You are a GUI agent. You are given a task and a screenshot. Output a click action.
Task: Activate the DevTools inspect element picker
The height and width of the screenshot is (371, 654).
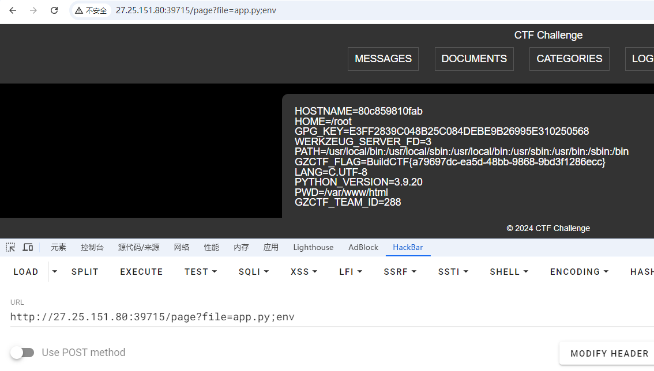[10, 247]
